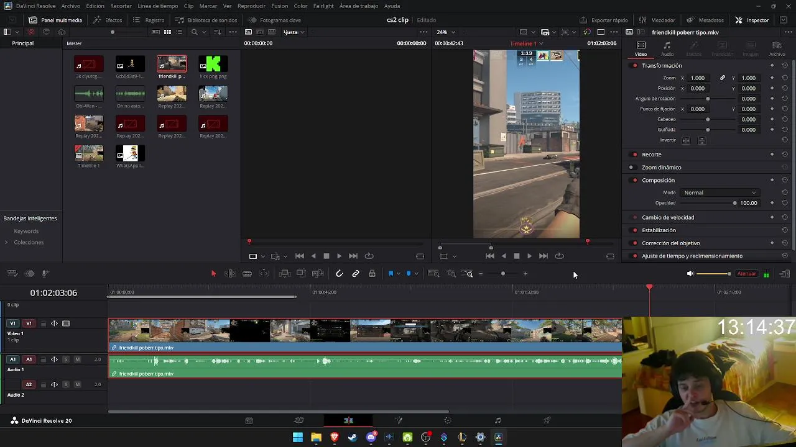Switch media pool to thumbnail grid view
796x447 pixels.
point(167,32)
